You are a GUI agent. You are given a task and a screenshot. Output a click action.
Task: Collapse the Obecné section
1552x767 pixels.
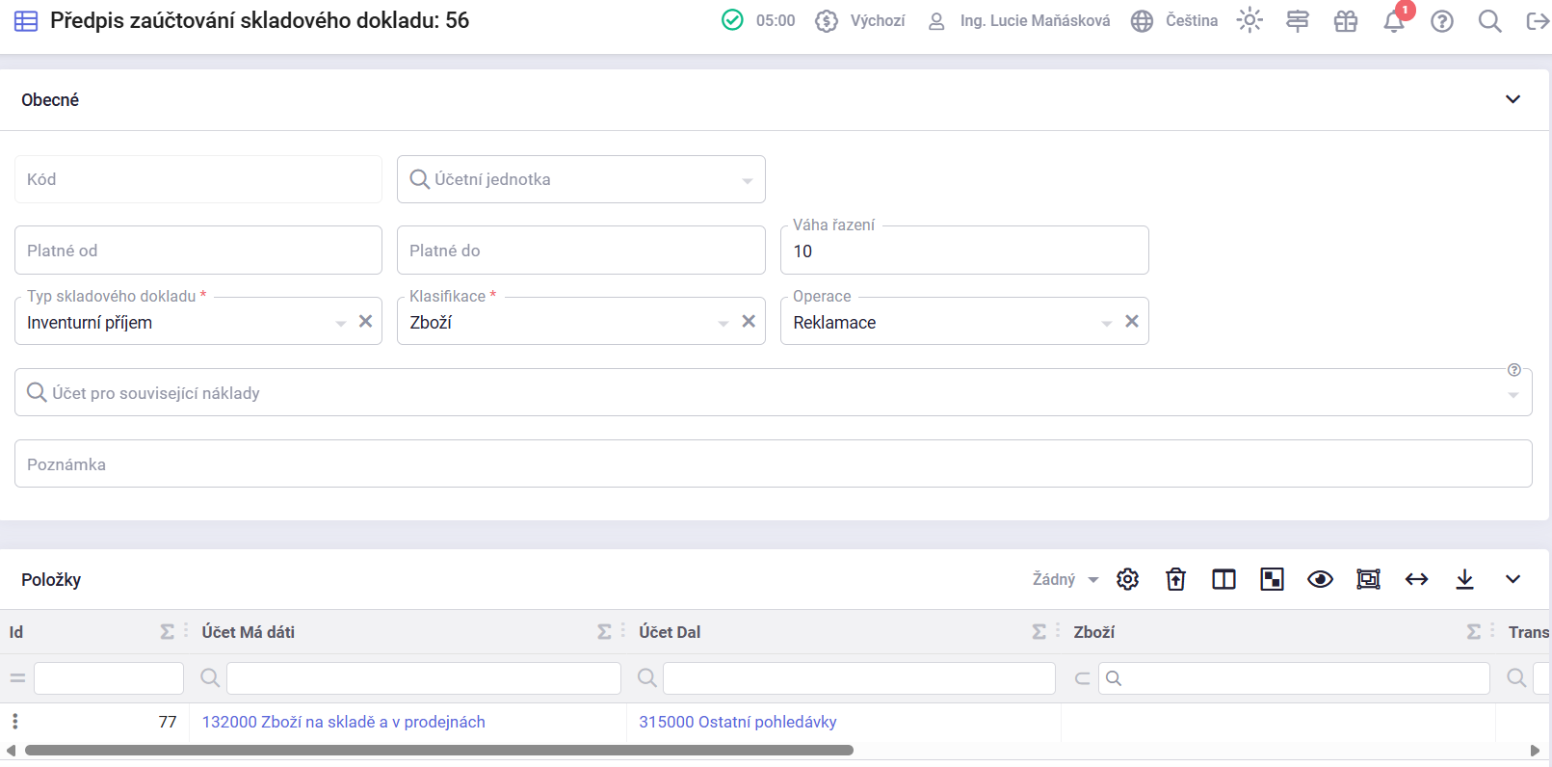click(1513, 99)
